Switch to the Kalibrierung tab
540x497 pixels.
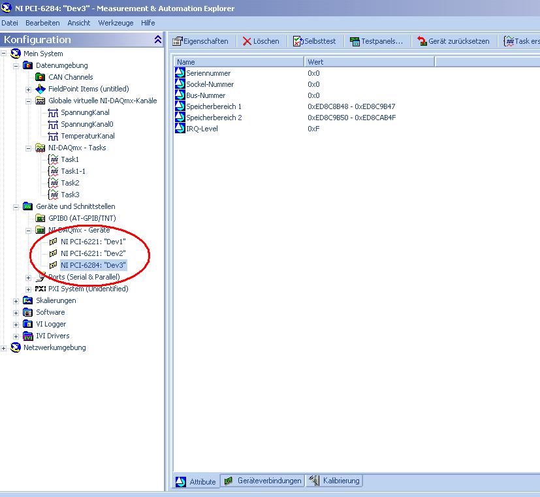334,481
